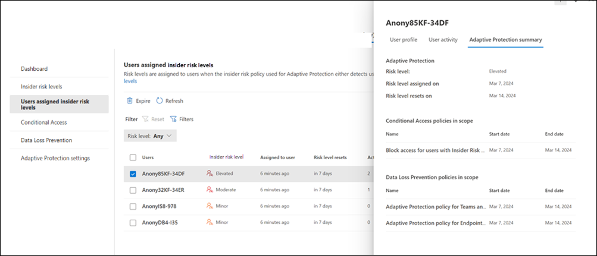Click the Expire trash icon

point(129,101)
